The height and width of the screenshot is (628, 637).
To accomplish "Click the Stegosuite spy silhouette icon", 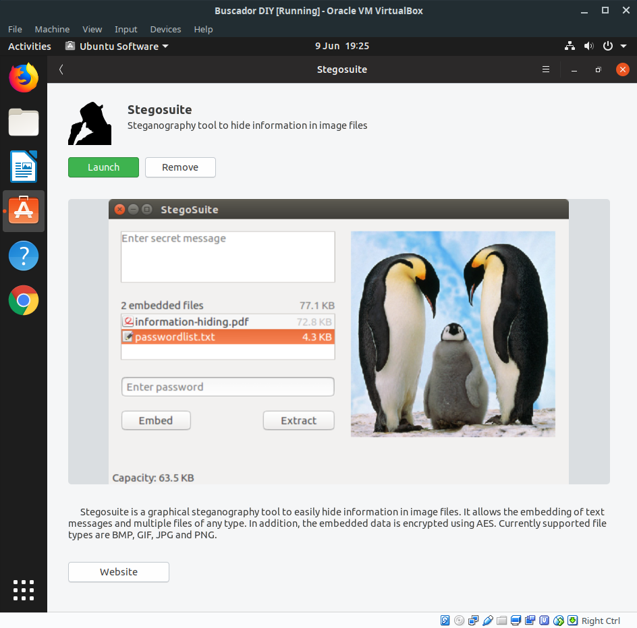I will click(x=90, y=123).
